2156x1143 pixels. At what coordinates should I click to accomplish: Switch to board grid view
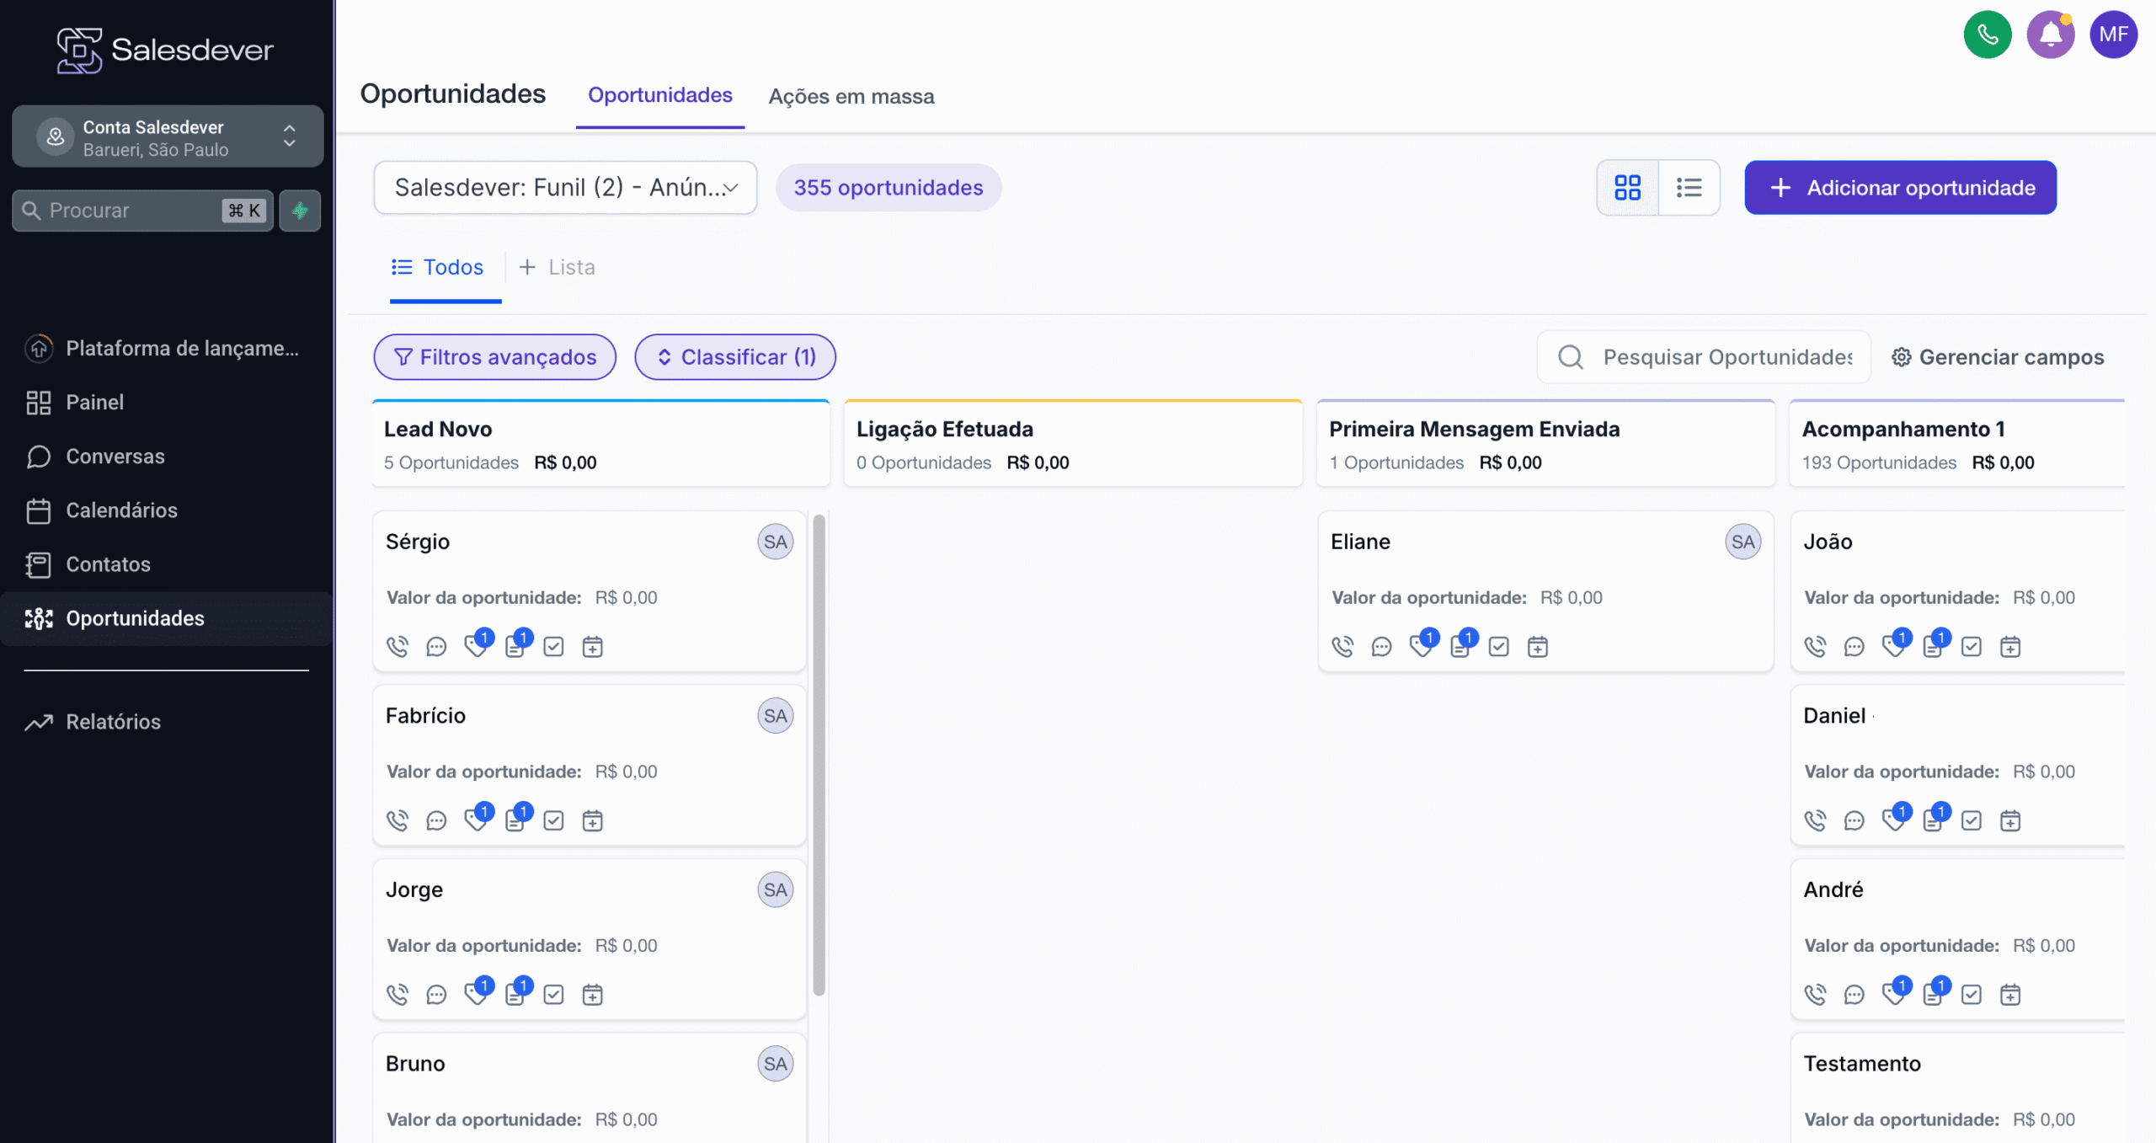coord(1627,188)
